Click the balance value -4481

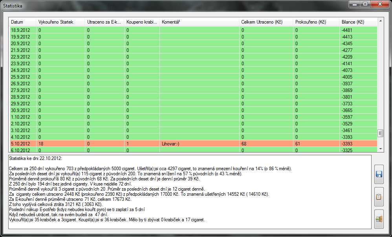[x=347, y=30]
